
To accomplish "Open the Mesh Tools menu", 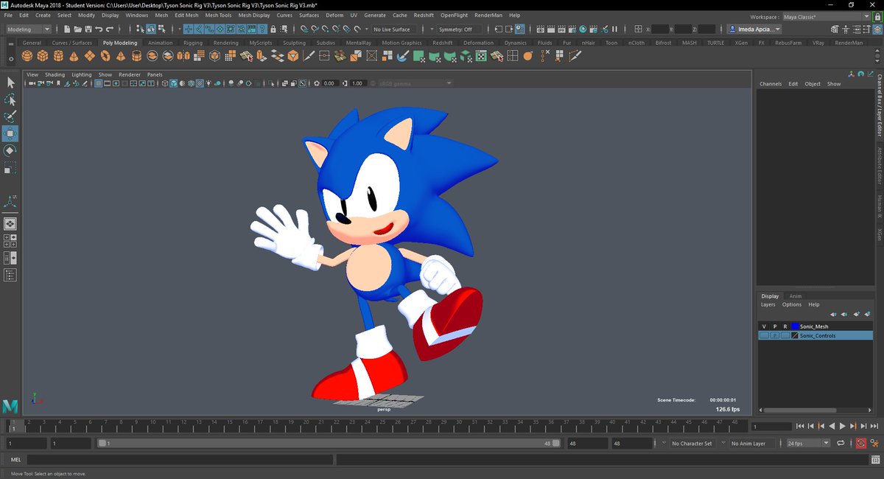I will 218,15.
